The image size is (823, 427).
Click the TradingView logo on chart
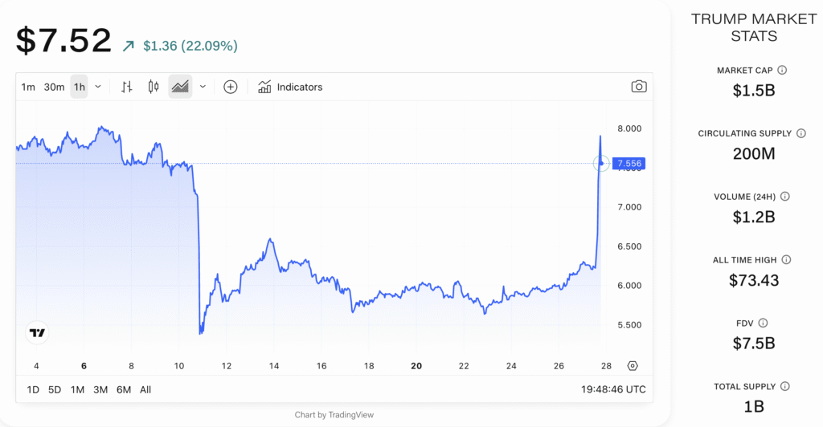(x=38, y=332)
